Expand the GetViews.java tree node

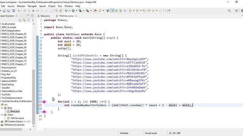5,118
